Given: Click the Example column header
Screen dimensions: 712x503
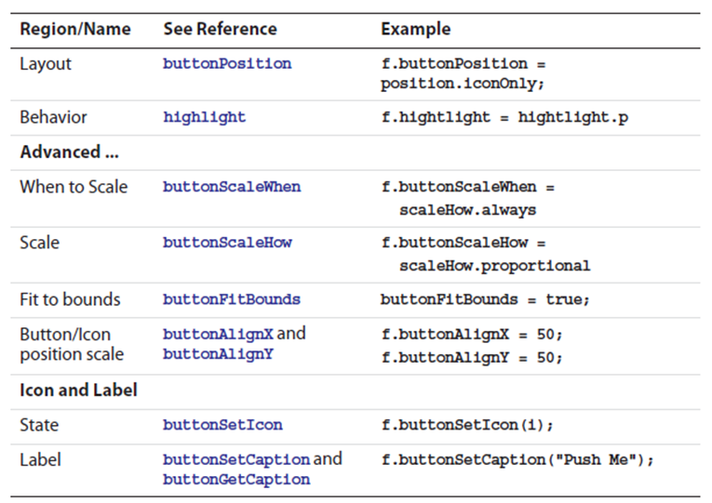Looking at the screenshot, I should click(415, 29).
